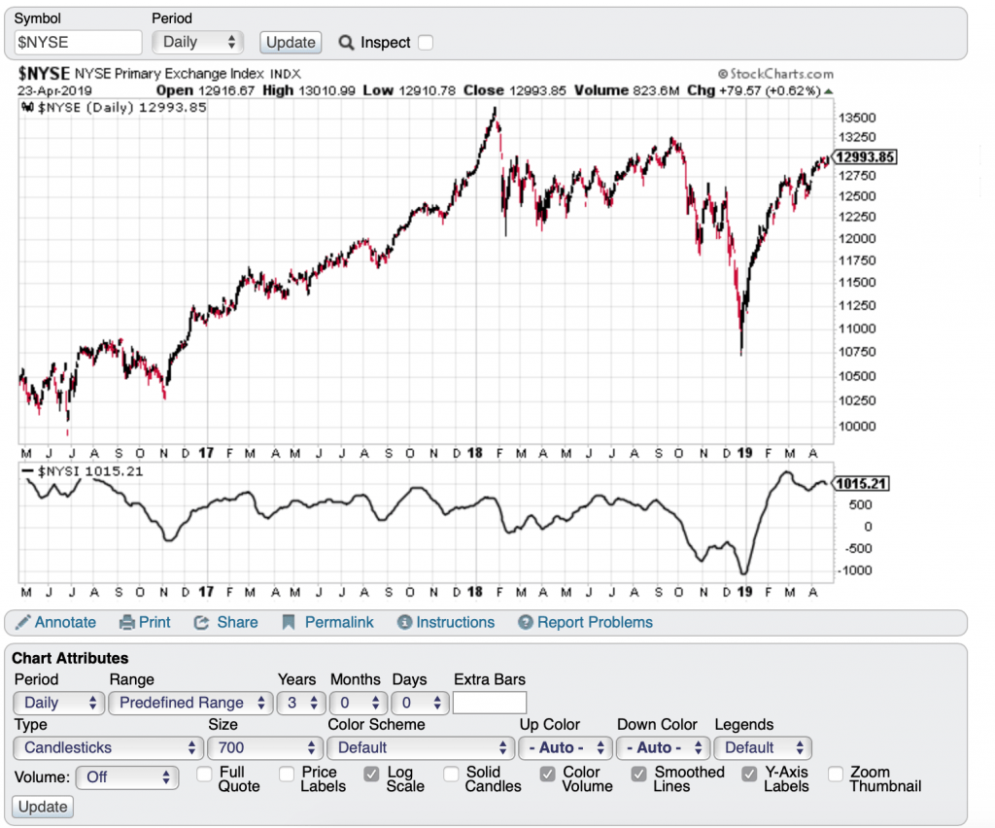
Task: Turn on the Full Quote checkbox
Action: click(204, 774)
